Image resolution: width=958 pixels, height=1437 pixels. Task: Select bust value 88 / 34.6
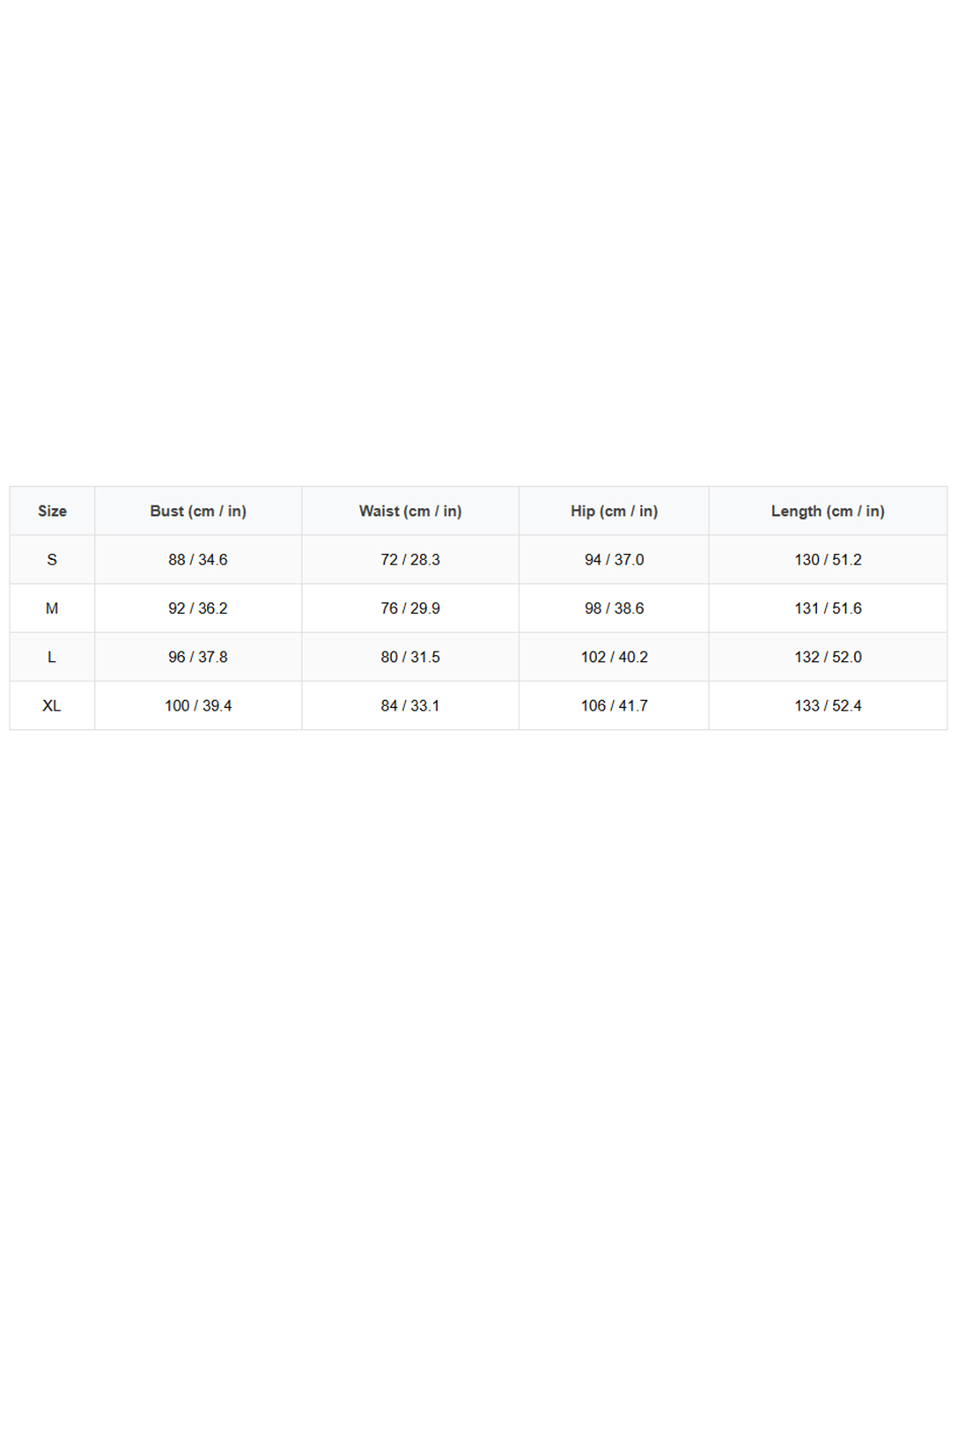point(198,560)
